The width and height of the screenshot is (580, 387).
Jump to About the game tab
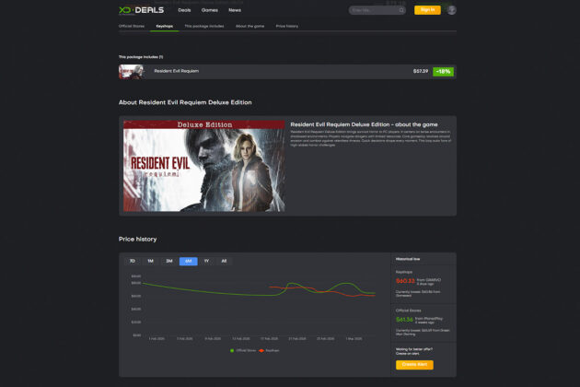(x=249, y=26)
